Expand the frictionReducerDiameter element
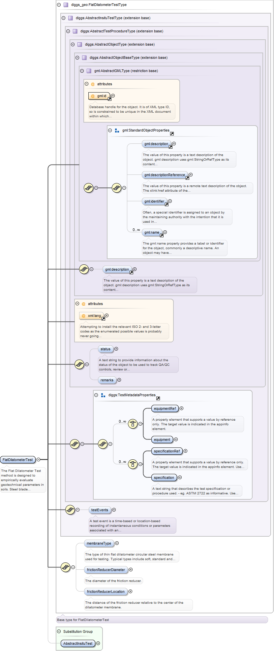This screenshot has width=274, height=651. click(x=131, y=570)
